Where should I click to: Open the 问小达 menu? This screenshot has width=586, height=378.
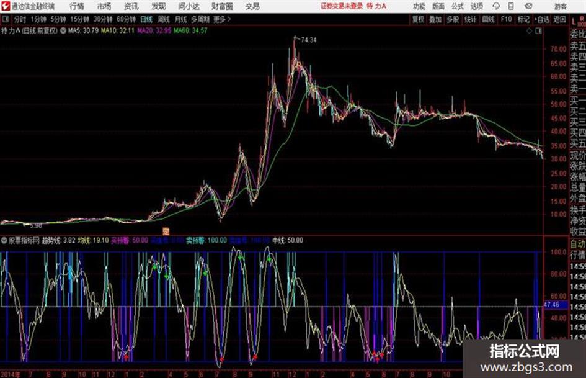point(189,6)
